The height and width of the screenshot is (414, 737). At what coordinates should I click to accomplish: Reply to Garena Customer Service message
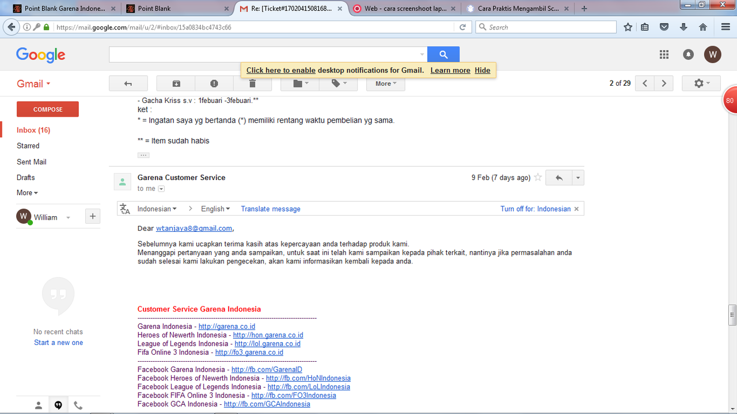[559, 178]
